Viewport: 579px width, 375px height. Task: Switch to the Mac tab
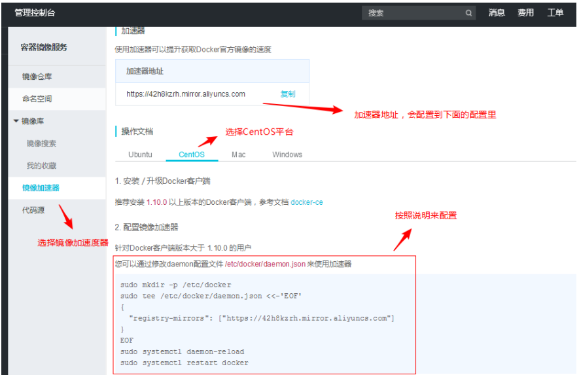[239, 154]
